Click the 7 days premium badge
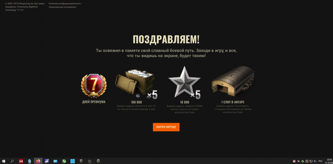Image resolution: width=333 pixels, height=164 pixels. 94,85
